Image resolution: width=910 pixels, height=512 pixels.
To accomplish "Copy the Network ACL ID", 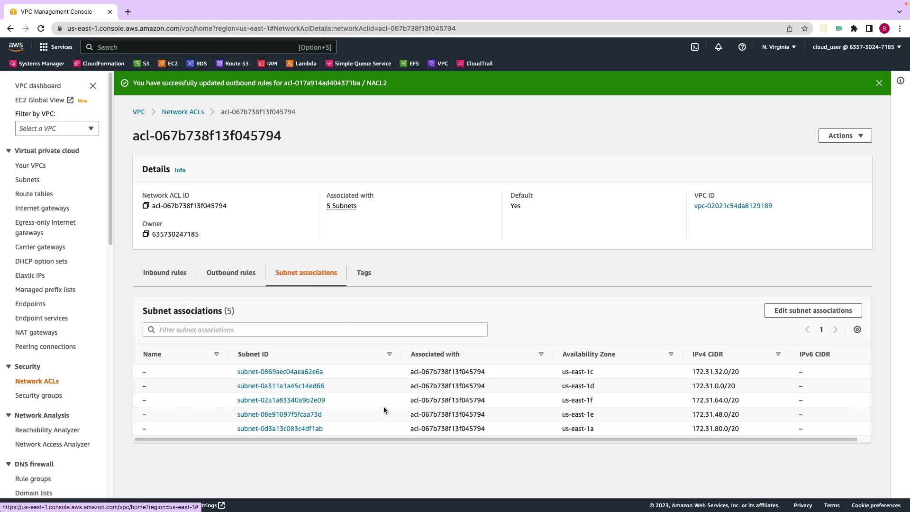I will click(x=146, y=206).
